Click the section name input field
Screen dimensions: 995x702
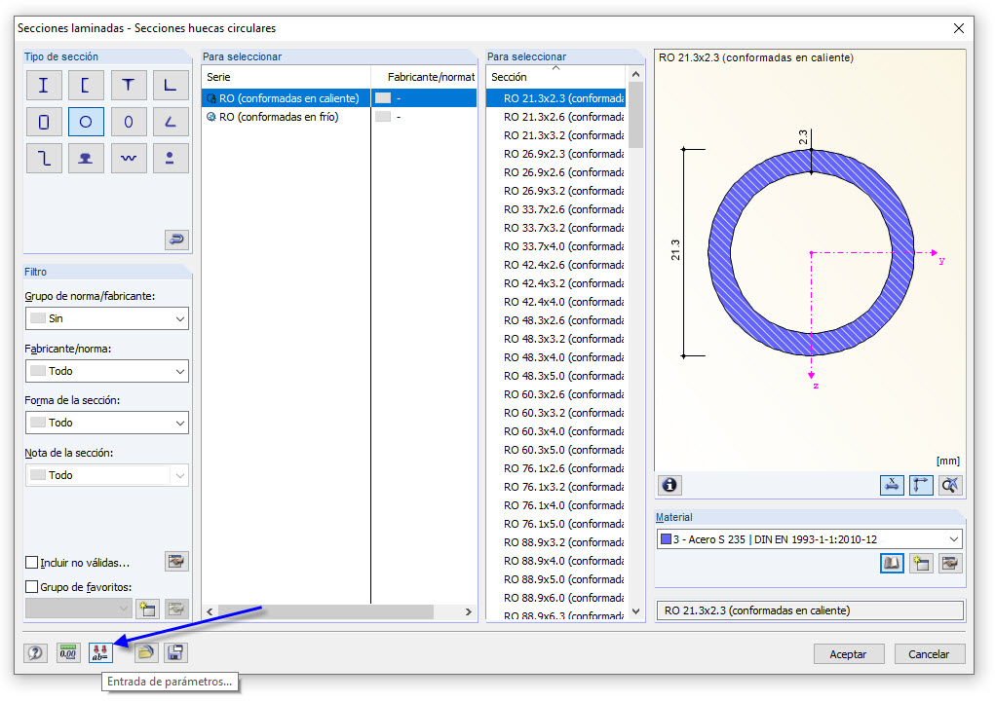pos(810,610)
